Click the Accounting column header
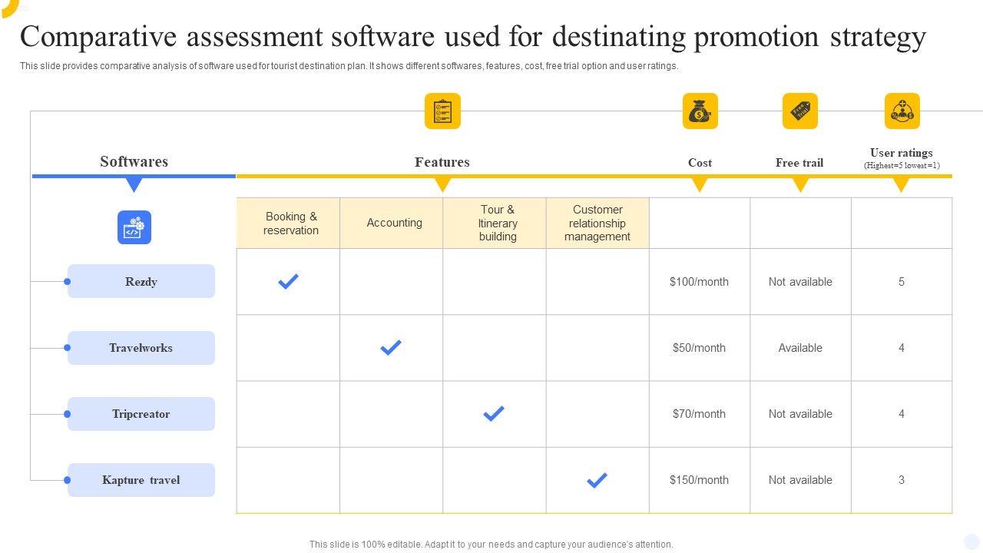The image size is (983, 553). tap(392, 223)
